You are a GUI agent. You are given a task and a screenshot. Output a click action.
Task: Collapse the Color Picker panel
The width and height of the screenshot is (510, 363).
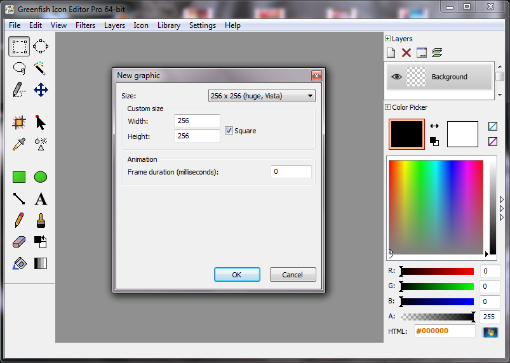(387, 107)
